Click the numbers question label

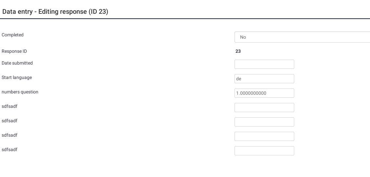pos(20,92)
